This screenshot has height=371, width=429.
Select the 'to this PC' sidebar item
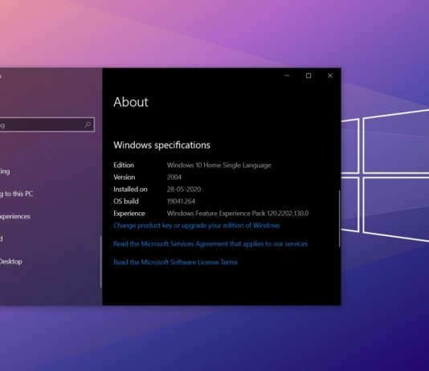16,194
